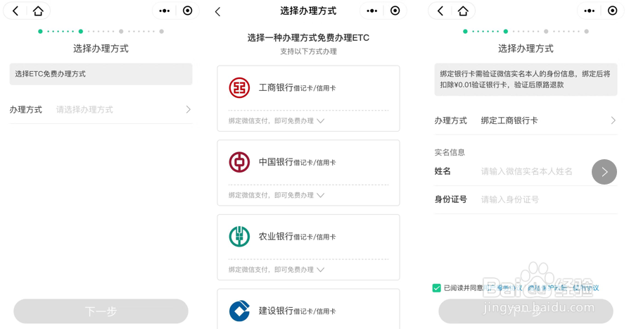The image size is (629, 329).
Task: Tap the last gray progress dot in the right screen
Action: coord(587,31)
